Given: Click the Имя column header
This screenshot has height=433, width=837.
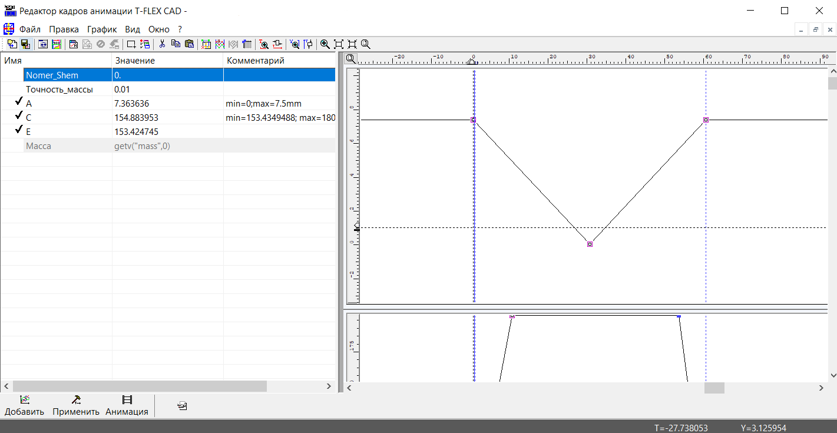Looking at the screenshot, I should tap(56, 60).
